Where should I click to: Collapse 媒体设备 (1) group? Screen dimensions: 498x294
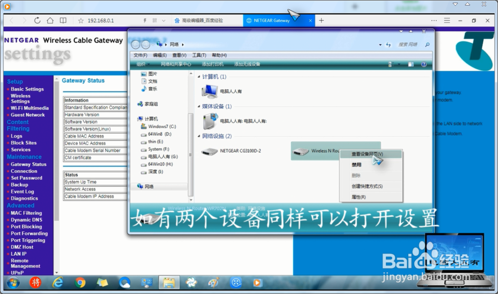[x=199, y=106]
